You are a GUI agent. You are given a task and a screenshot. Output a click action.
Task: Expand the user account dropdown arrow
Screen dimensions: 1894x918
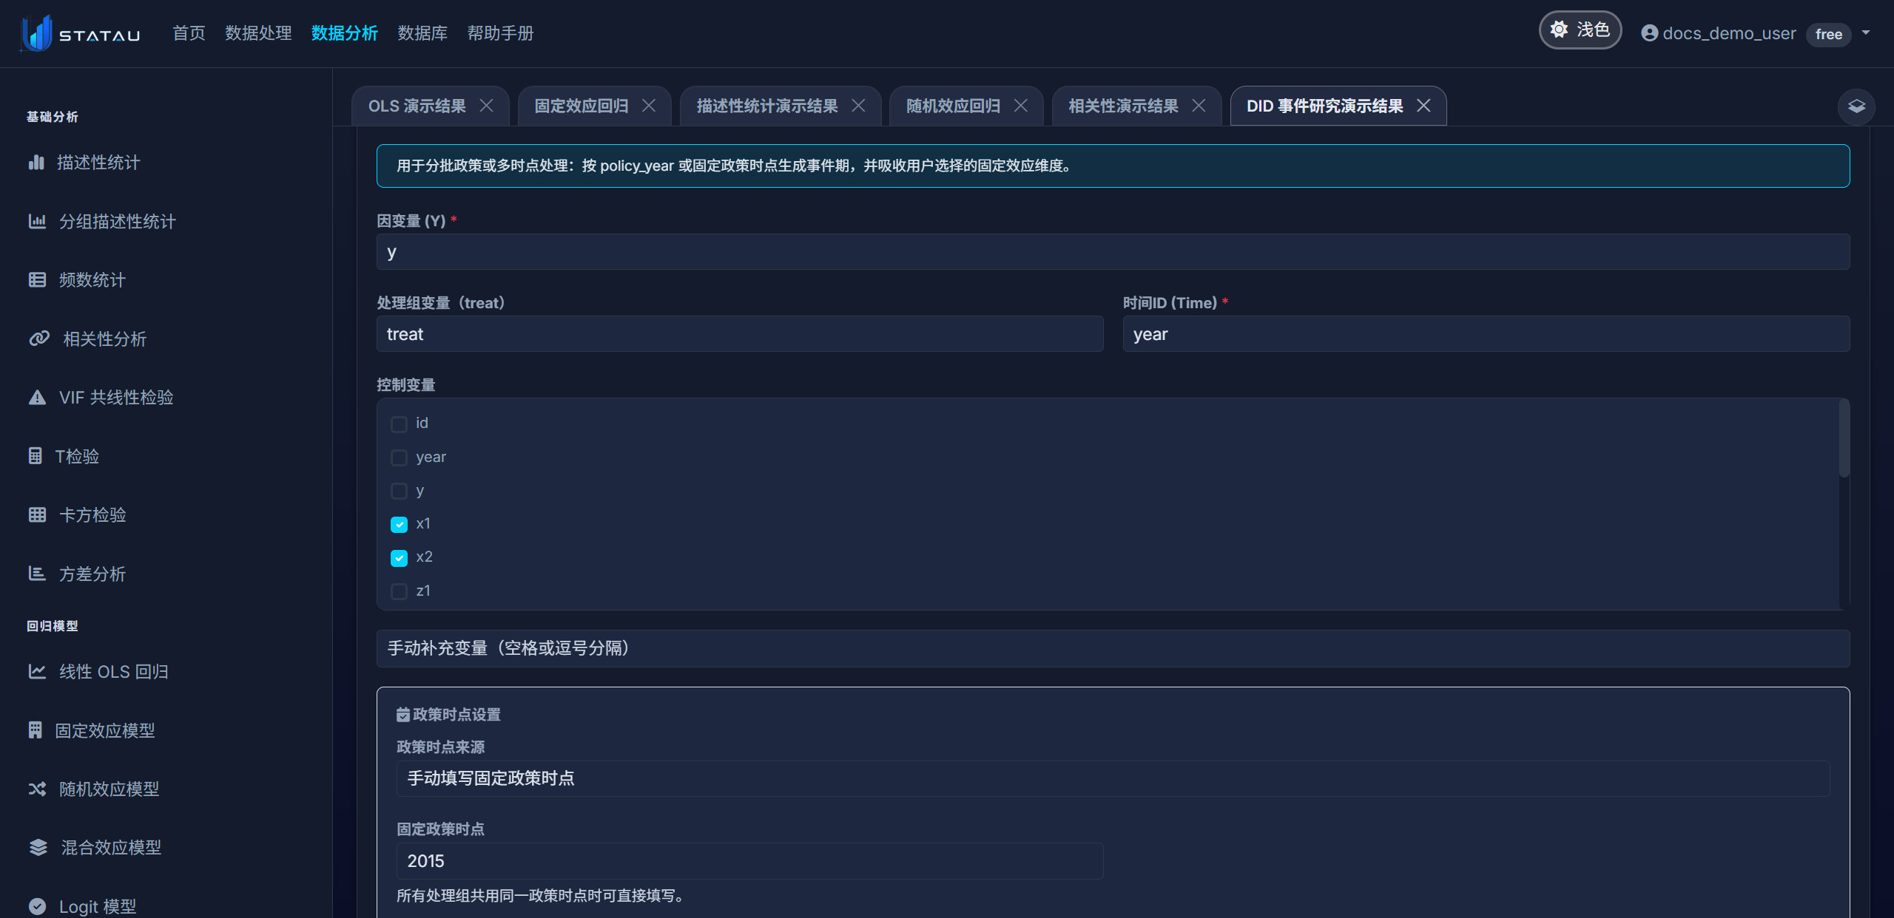[x=1866, y=33]
